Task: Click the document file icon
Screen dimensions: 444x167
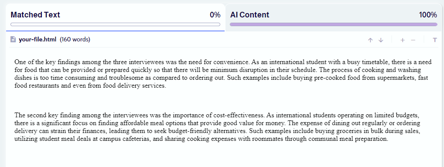Action: pos(13,39)
